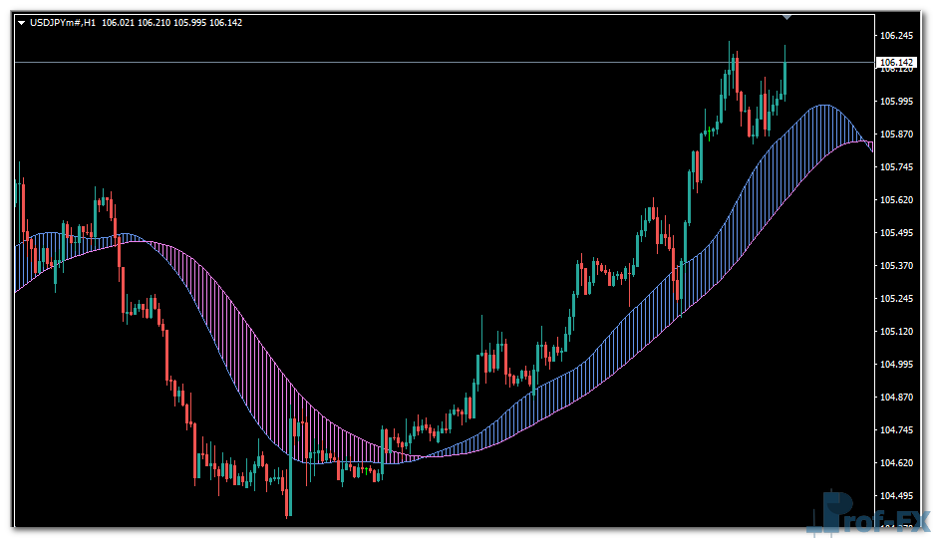933x538 pixels.
Task: Click the dropdown triangle beside USDJPYm#,H1
Action: click(22, 23)
